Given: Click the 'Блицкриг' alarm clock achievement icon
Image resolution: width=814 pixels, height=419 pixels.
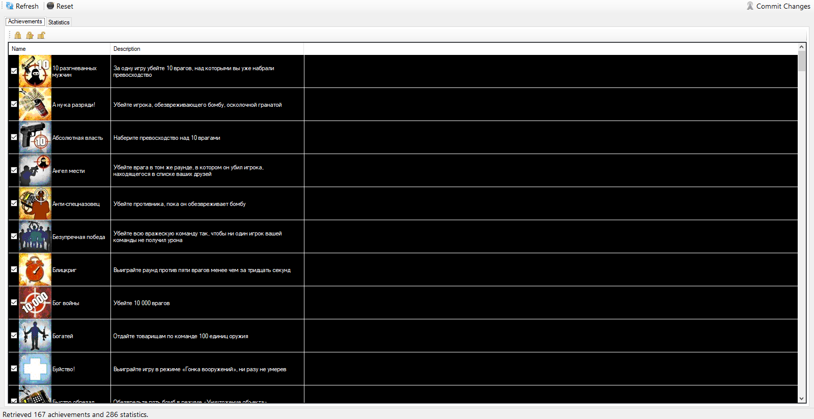Looking at the screenshot, I should [x=35, y=270].
